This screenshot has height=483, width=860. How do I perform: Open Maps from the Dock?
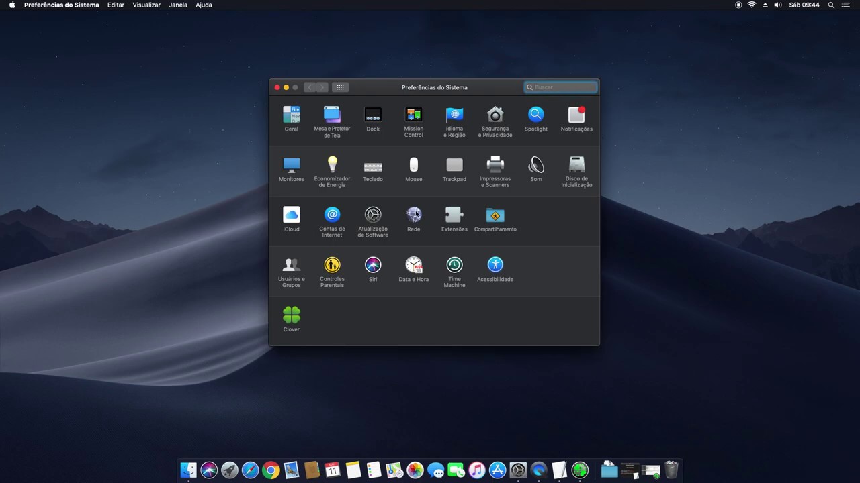394,470
